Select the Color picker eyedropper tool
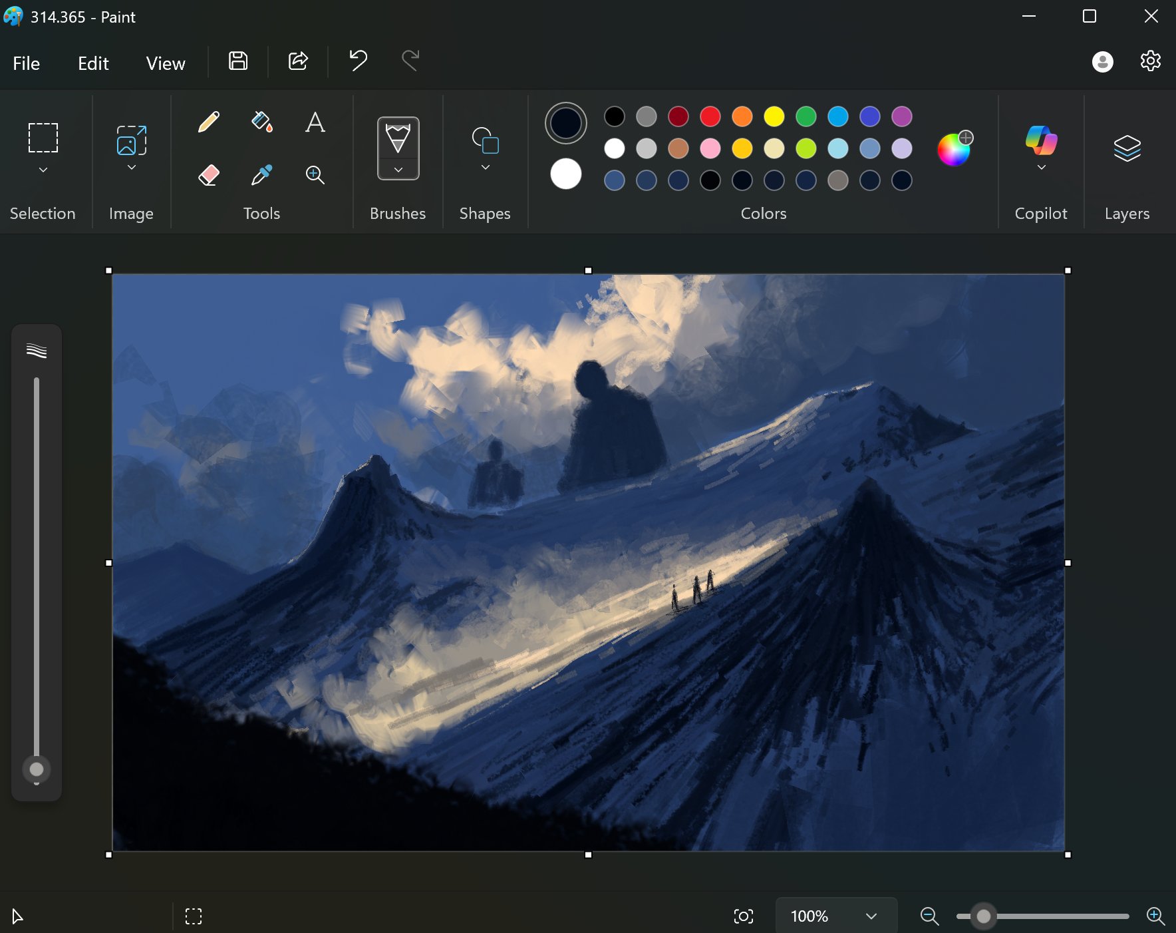 pos(262,175)
